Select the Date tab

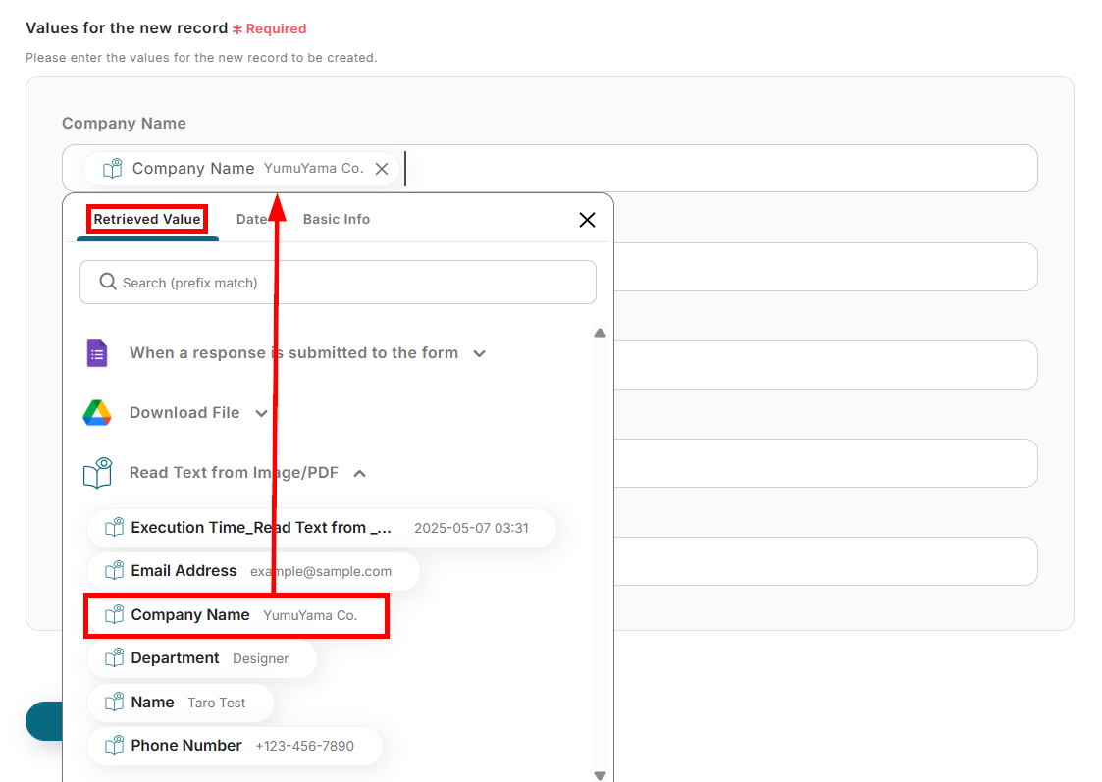(x=251, y=219)
